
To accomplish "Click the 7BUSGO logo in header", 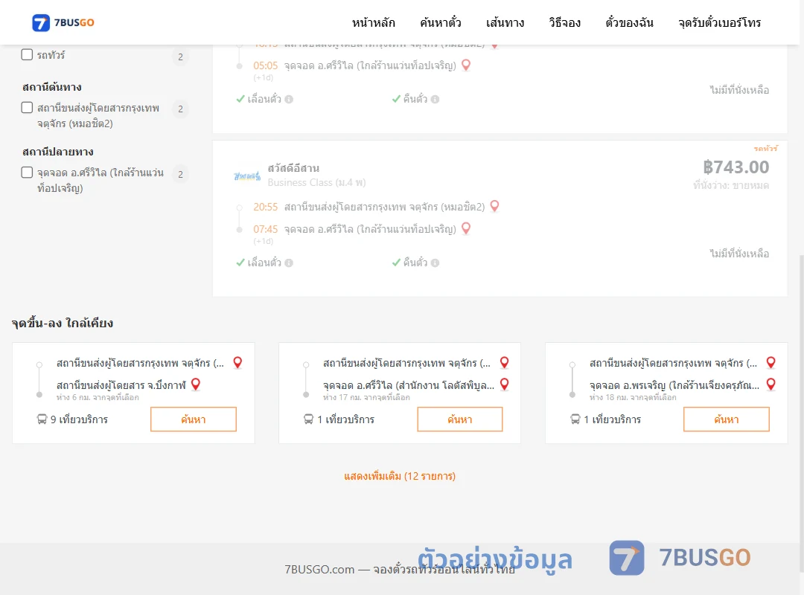I will pyautogui.click(x=63, y=22).
